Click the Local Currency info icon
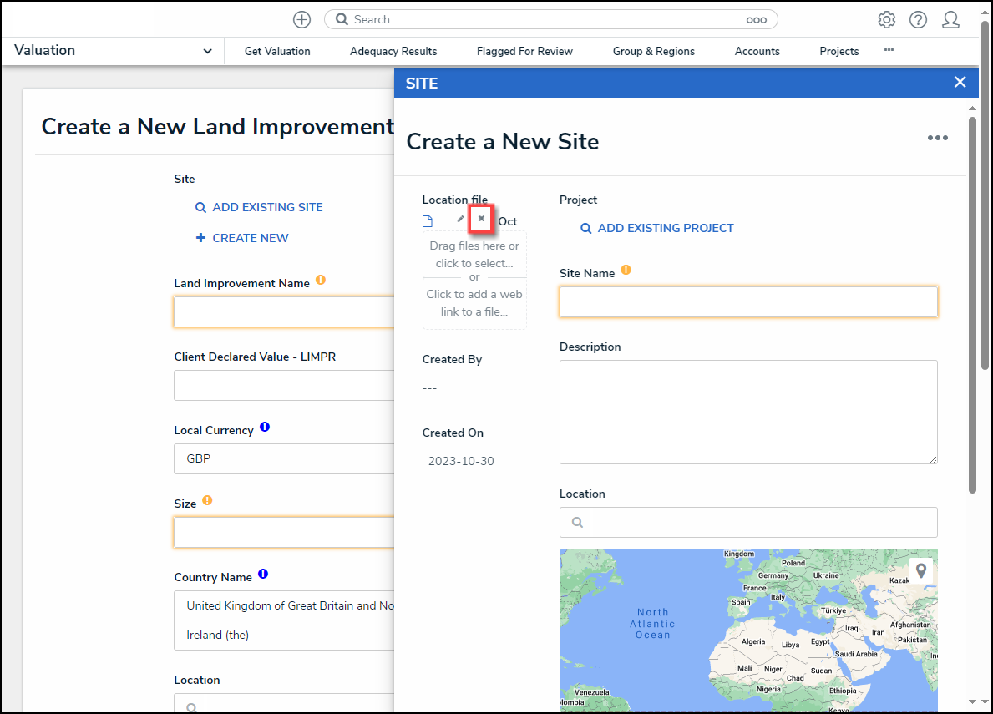 265,428
